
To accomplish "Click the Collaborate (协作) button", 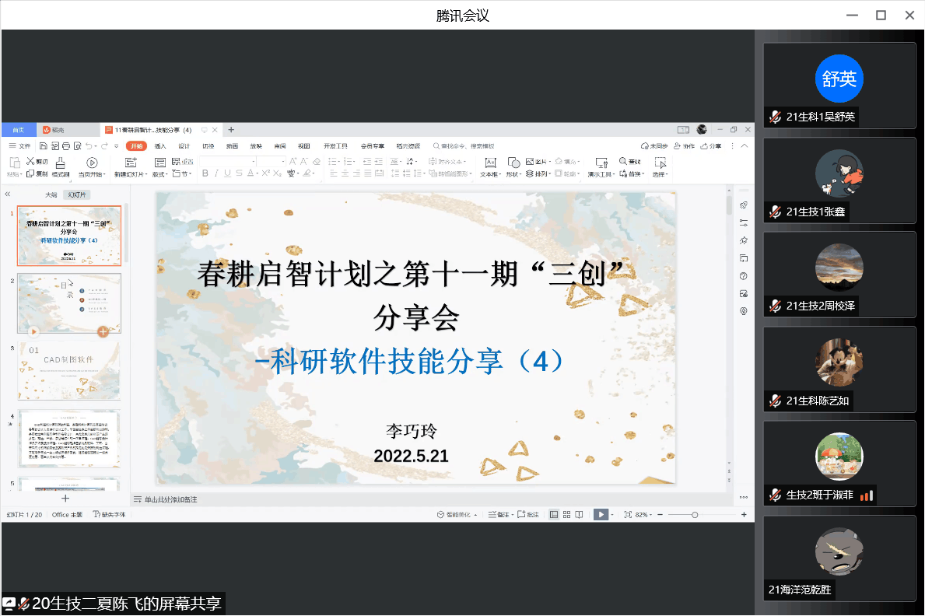I will [685, 145].
